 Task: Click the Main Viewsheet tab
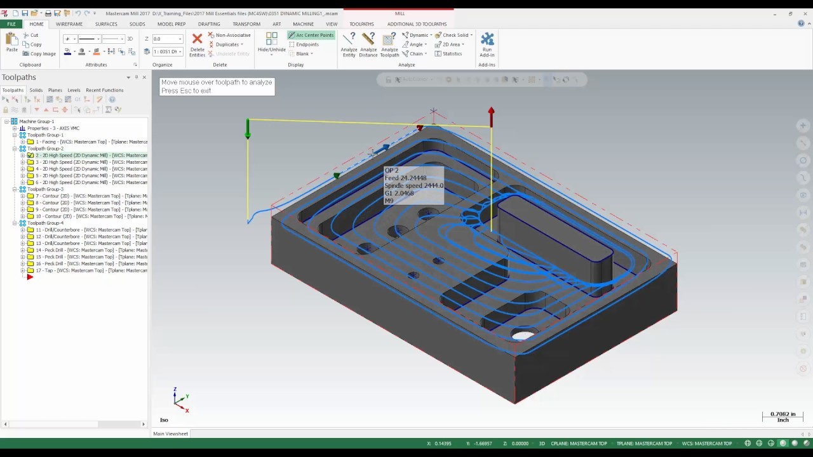click(x=170, y=434)
